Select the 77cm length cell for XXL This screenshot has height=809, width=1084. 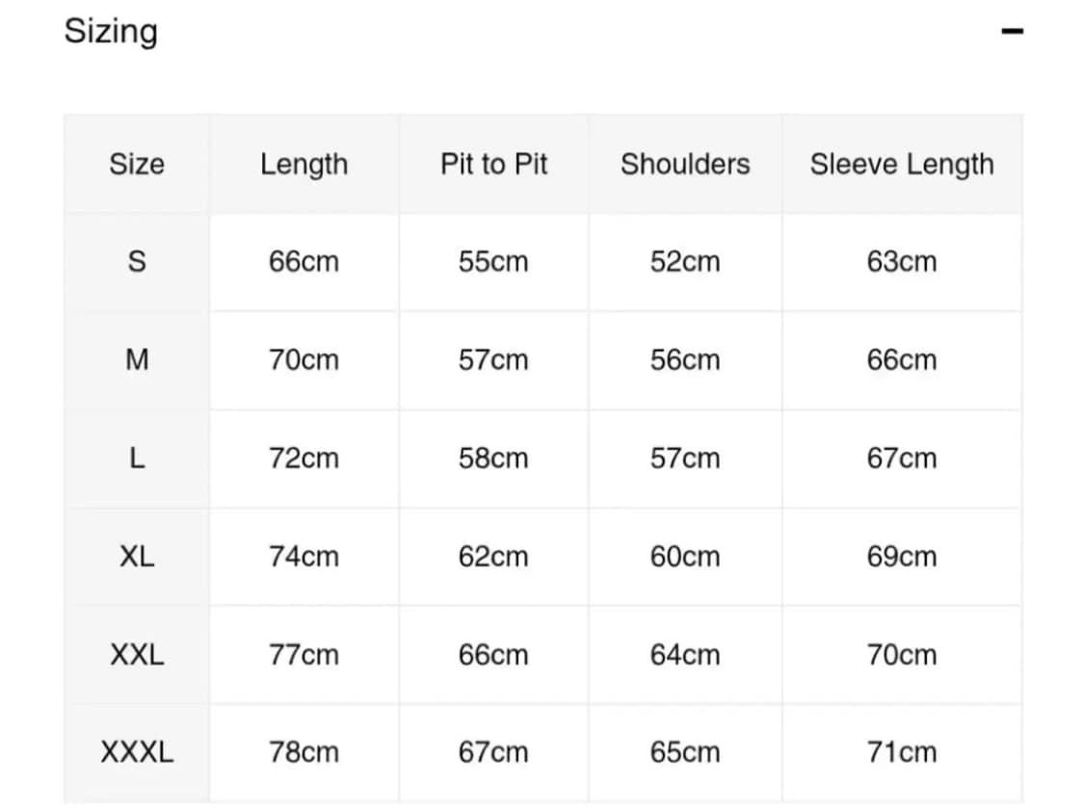pos(304,655)
